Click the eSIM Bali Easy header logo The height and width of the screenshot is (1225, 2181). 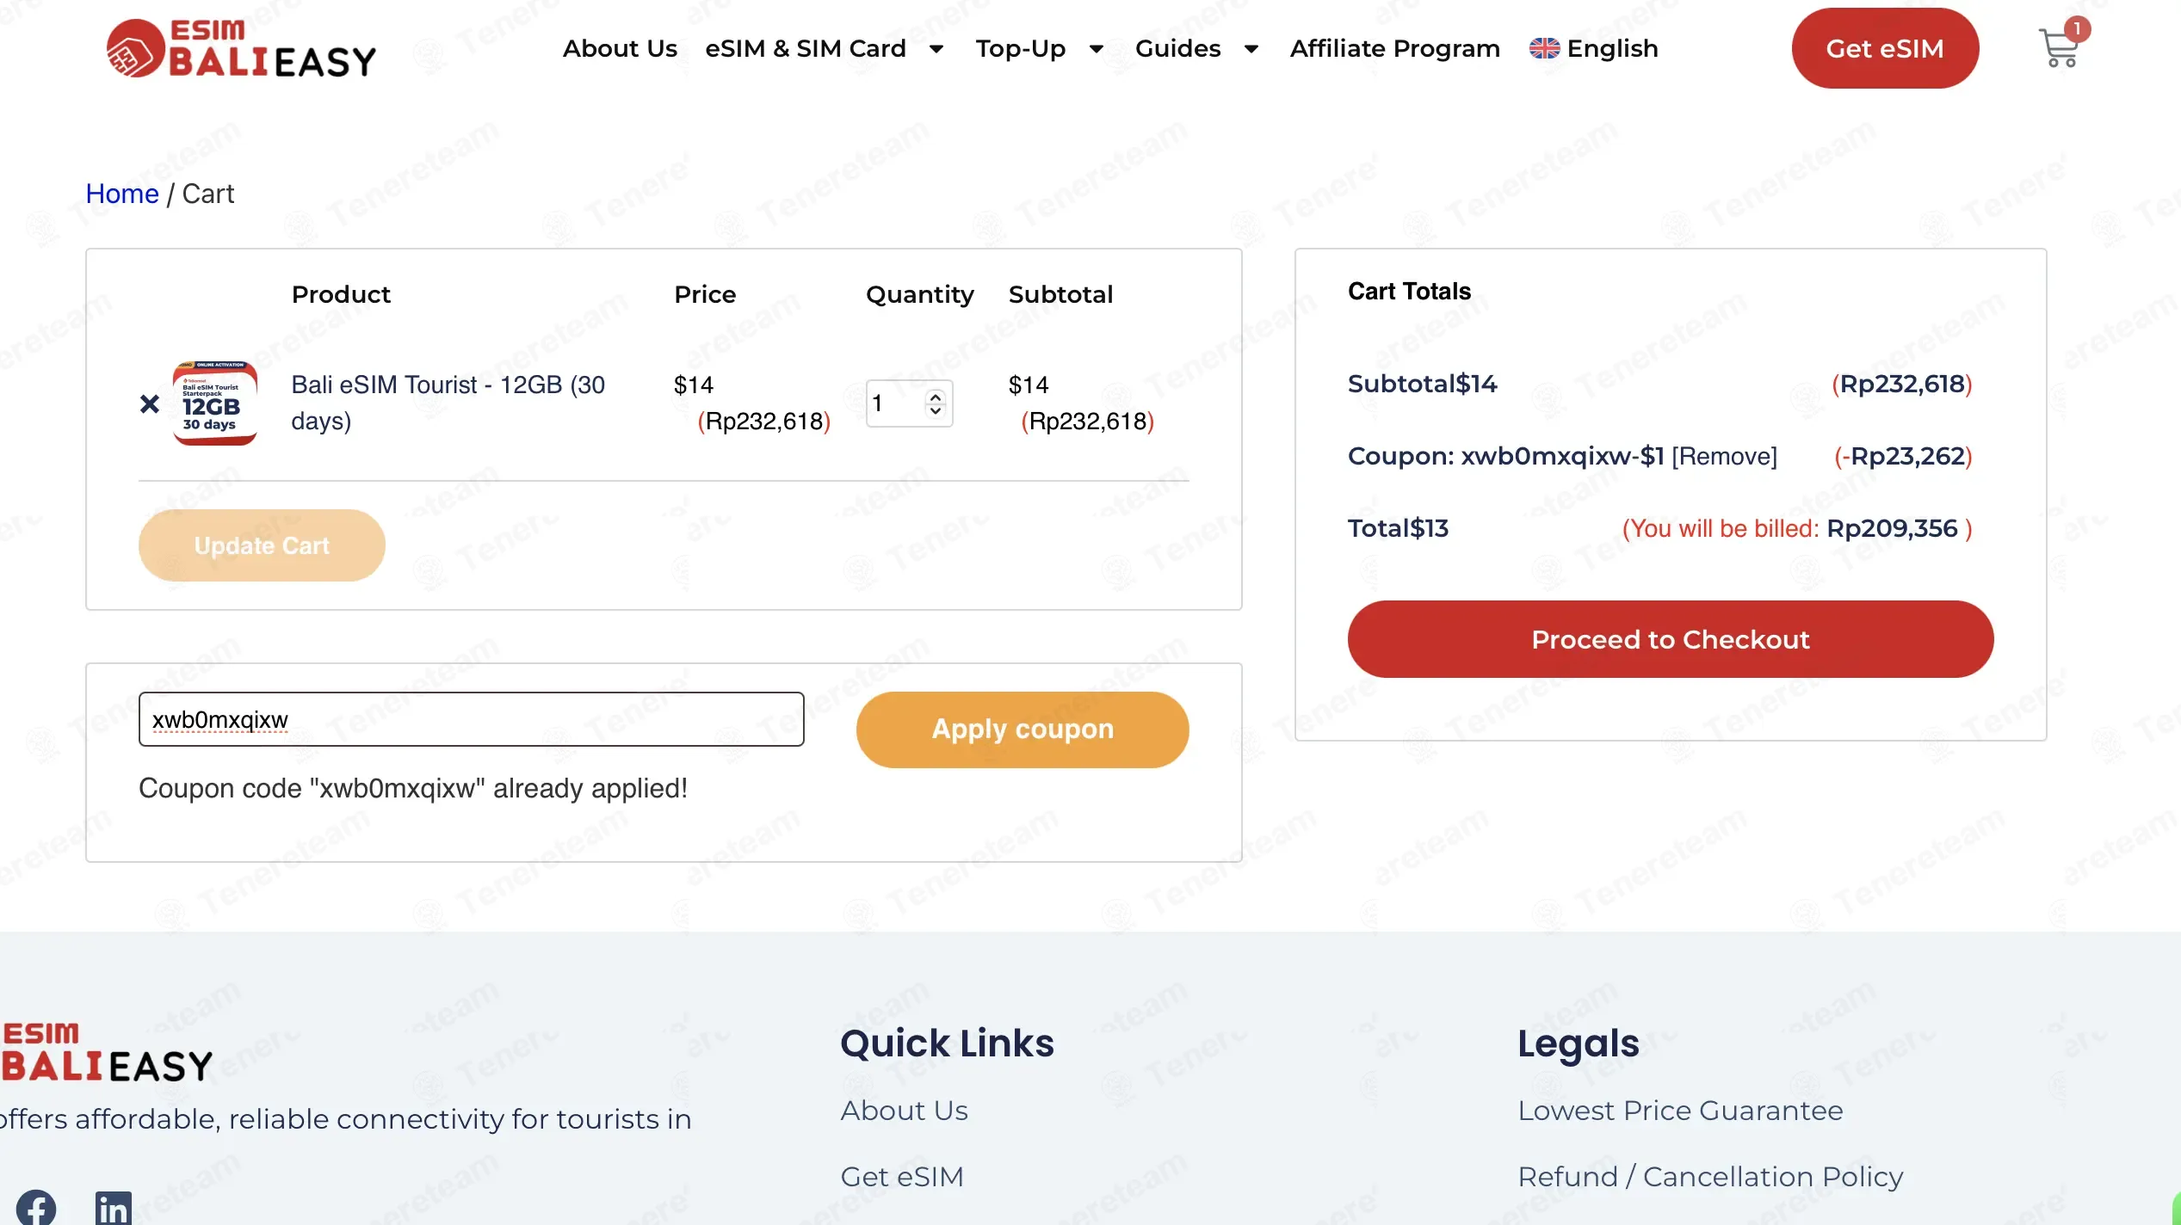tap(242, 48)
